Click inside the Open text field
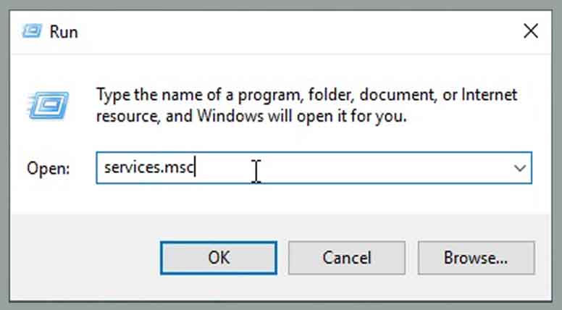562x310 pixels. 314,168
